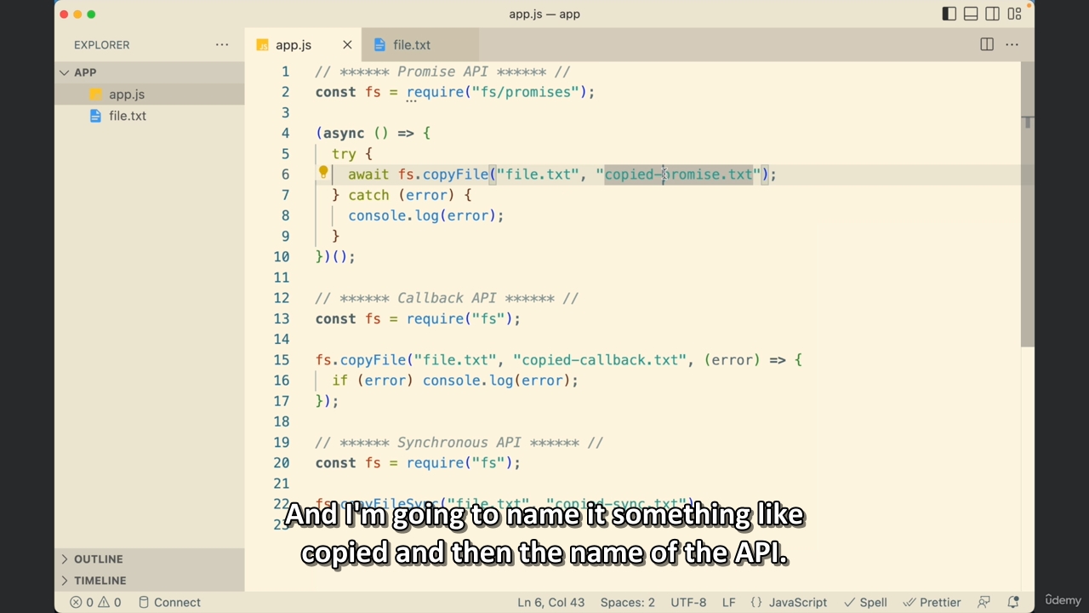Viewport: 1089px width, 613px height.
Task: Click the async keyword on line 4
Action: [x=344, y=133]
